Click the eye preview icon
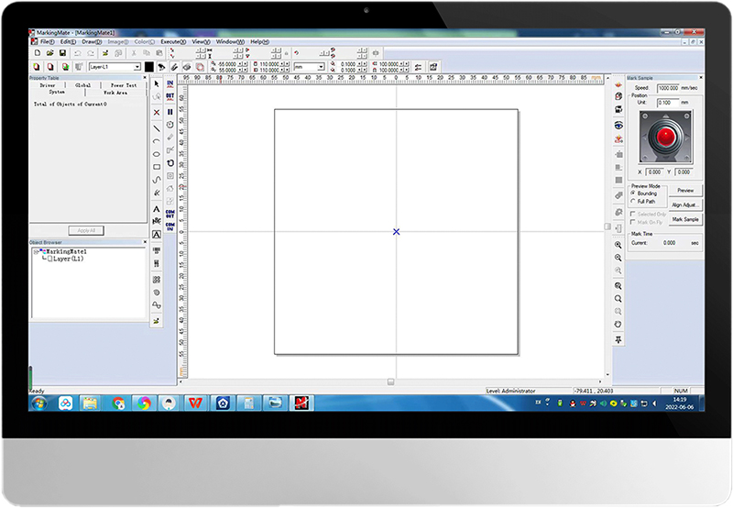Viewport: 733px width, 508px height. [x=618, y=125]
